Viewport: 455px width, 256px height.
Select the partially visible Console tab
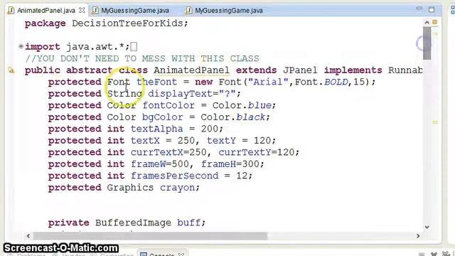[x=161, y=254]
